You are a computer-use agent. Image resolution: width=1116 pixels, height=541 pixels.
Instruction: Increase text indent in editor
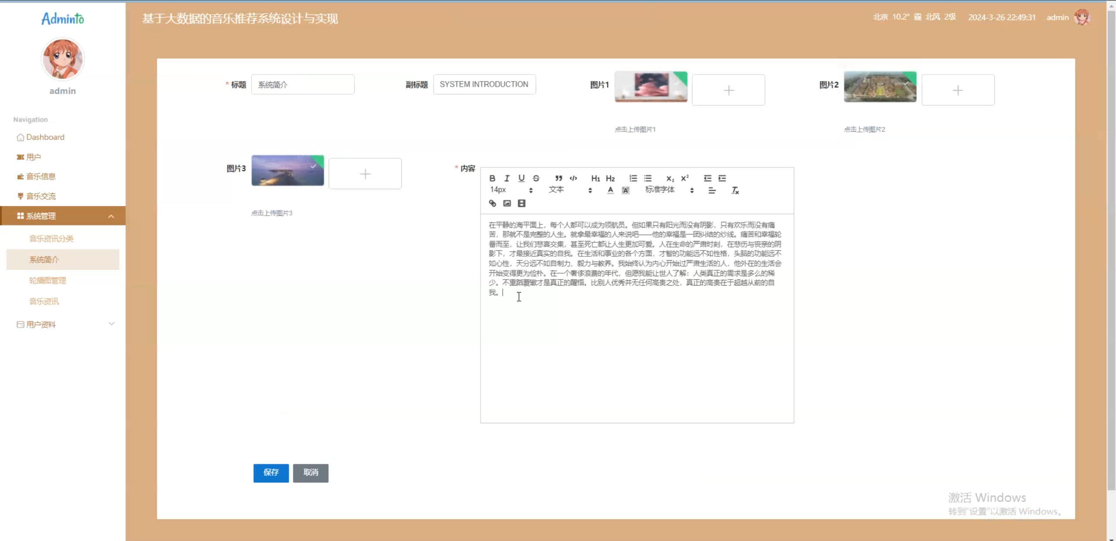[x=722, y=178]
